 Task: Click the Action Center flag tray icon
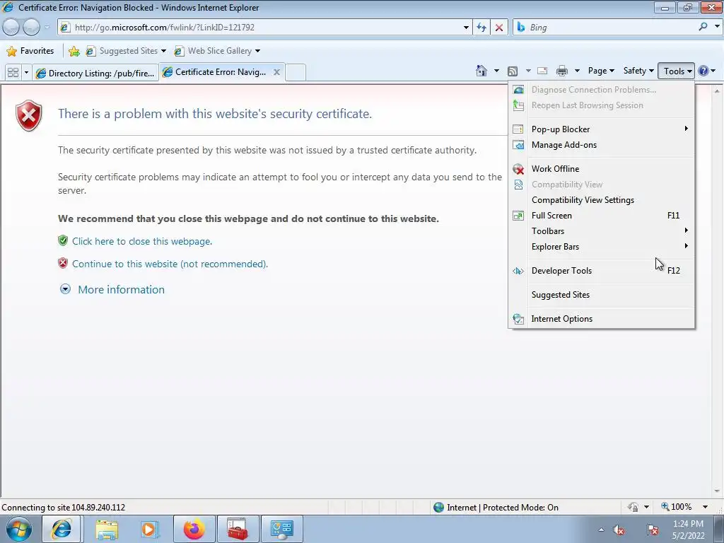click(653, 530)
